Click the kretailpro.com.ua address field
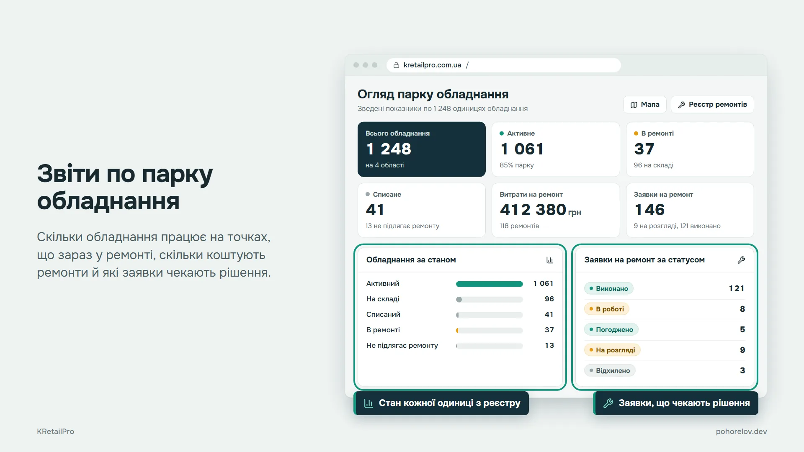Image resolution: width=804 pixels, height=452 pixels. (504, 65)
